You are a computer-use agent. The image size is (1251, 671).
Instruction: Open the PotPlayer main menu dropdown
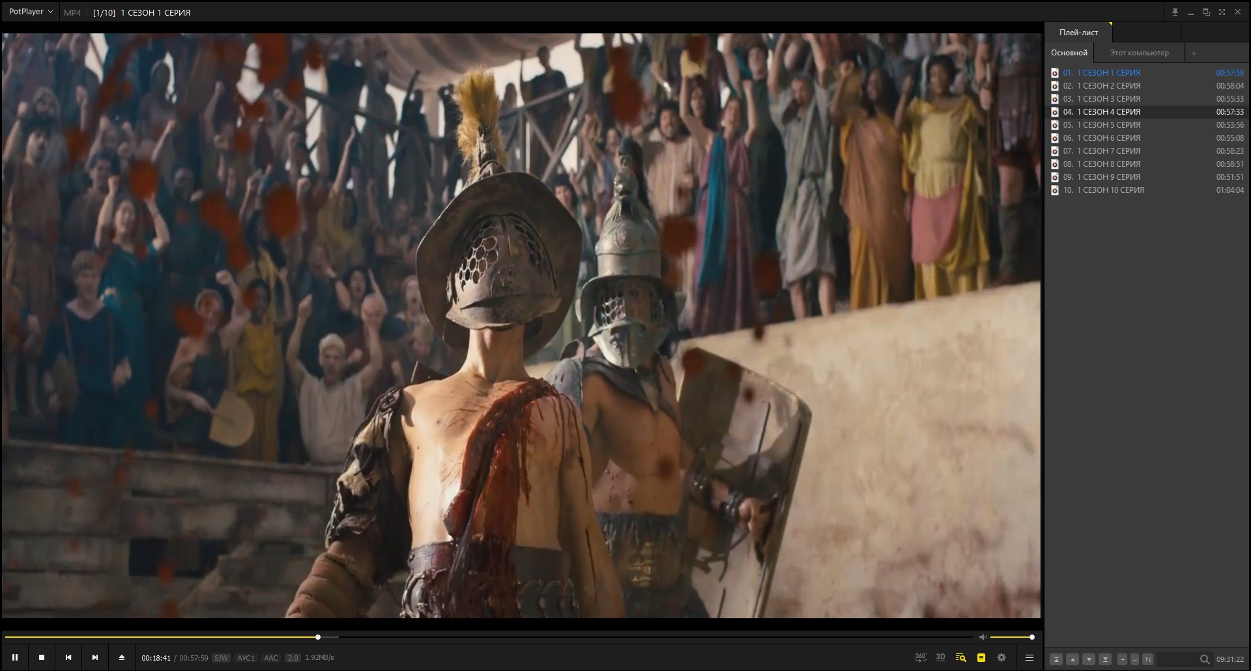[x=31, y=12]
